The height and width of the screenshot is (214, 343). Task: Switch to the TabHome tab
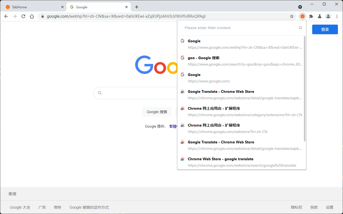coord(32,7)
